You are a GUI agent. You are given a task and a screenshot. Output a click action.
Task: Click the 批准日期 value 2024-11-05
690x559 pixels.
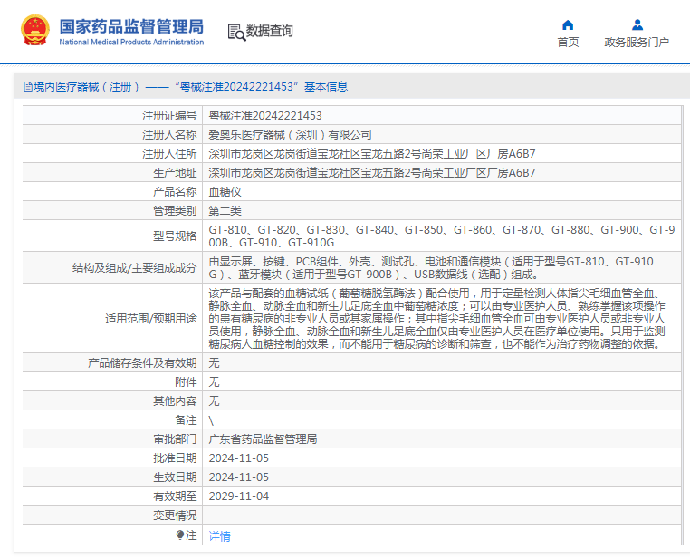click(238, 458)
